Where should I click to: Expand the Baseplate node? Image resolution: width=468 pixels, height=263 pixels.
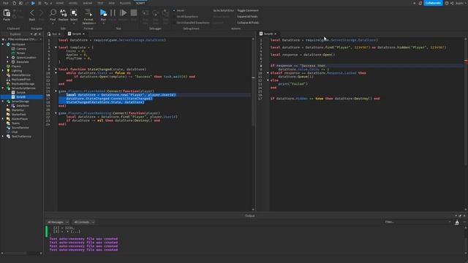[x=8, y=61]
